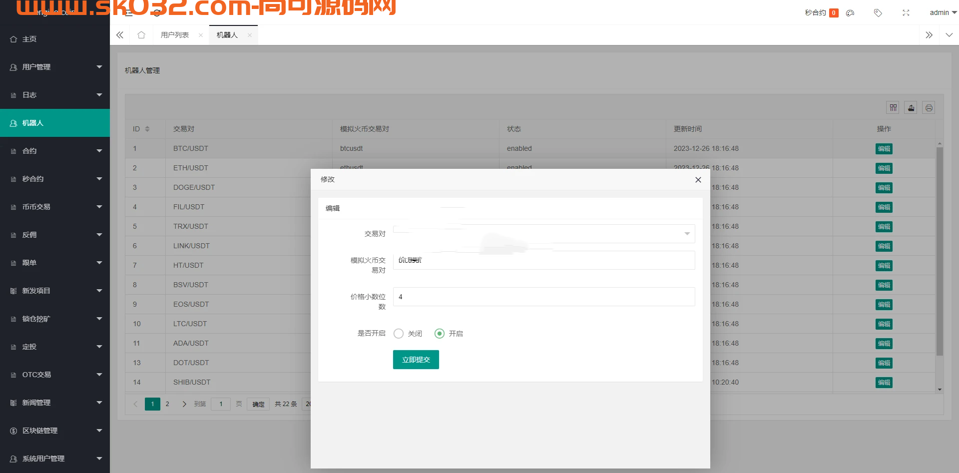Expand the 币币交易 sidebar menu arrow
959x473 pixels.
tap(99, 207)
